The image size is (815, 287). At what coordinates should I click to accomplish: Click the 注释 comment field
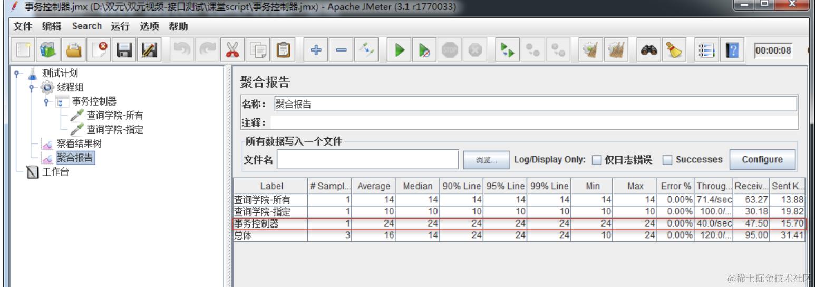(x=533, y=123)
